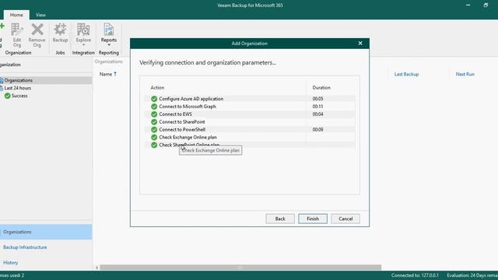Select Last 24 hours tree node

17,88
